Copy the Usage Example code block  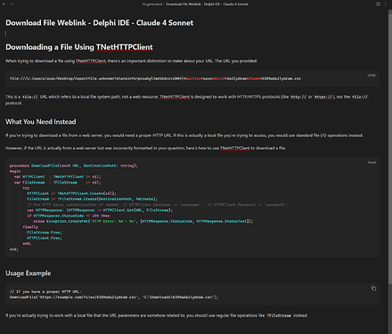(x=373, y=289)
